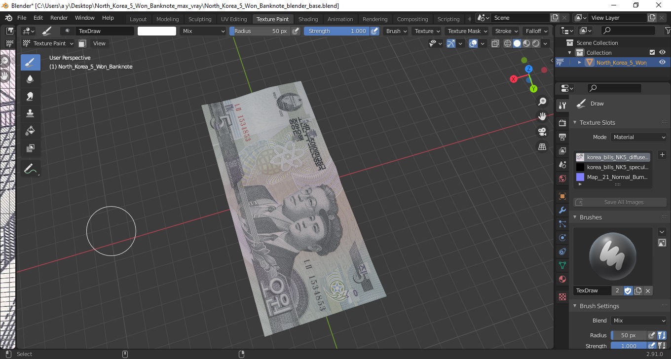Toggle show gizmo button

click(x=451, y=43)
